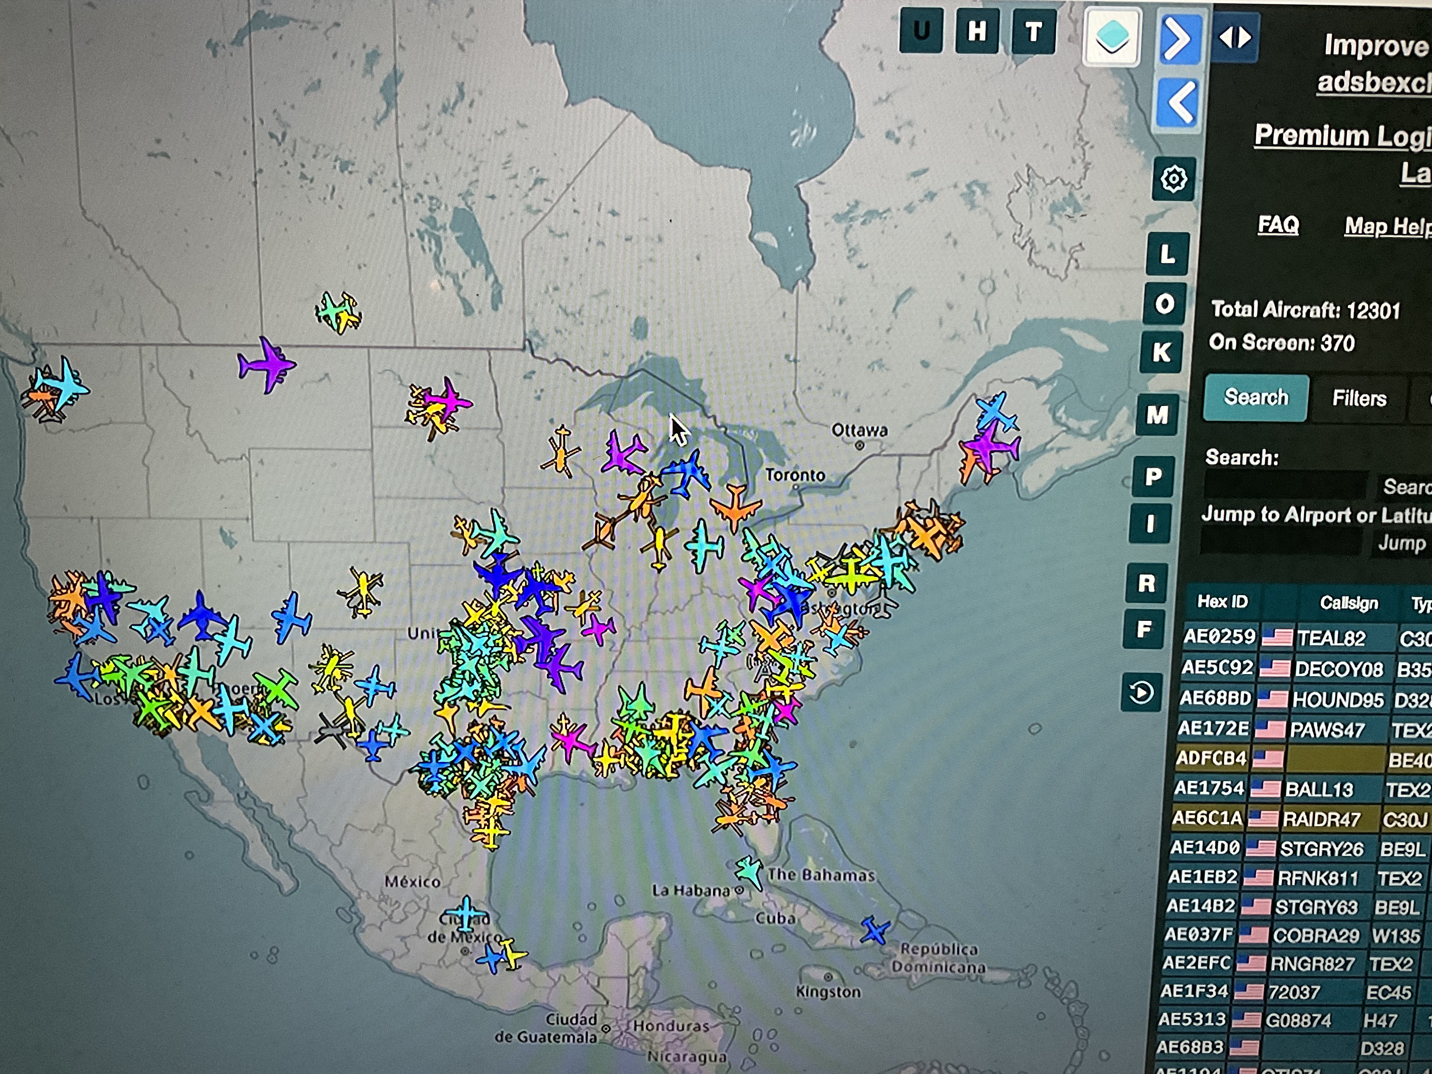Open the map layers selector icon
1432x1074 pixels.
point(1112,36)
